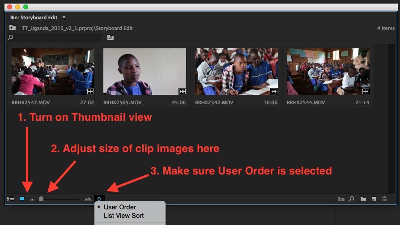Image resolution: width=400 pixels, height=225 pixels.
Task: Click the zoom in large mountain icon
Action: pos(88,199)
